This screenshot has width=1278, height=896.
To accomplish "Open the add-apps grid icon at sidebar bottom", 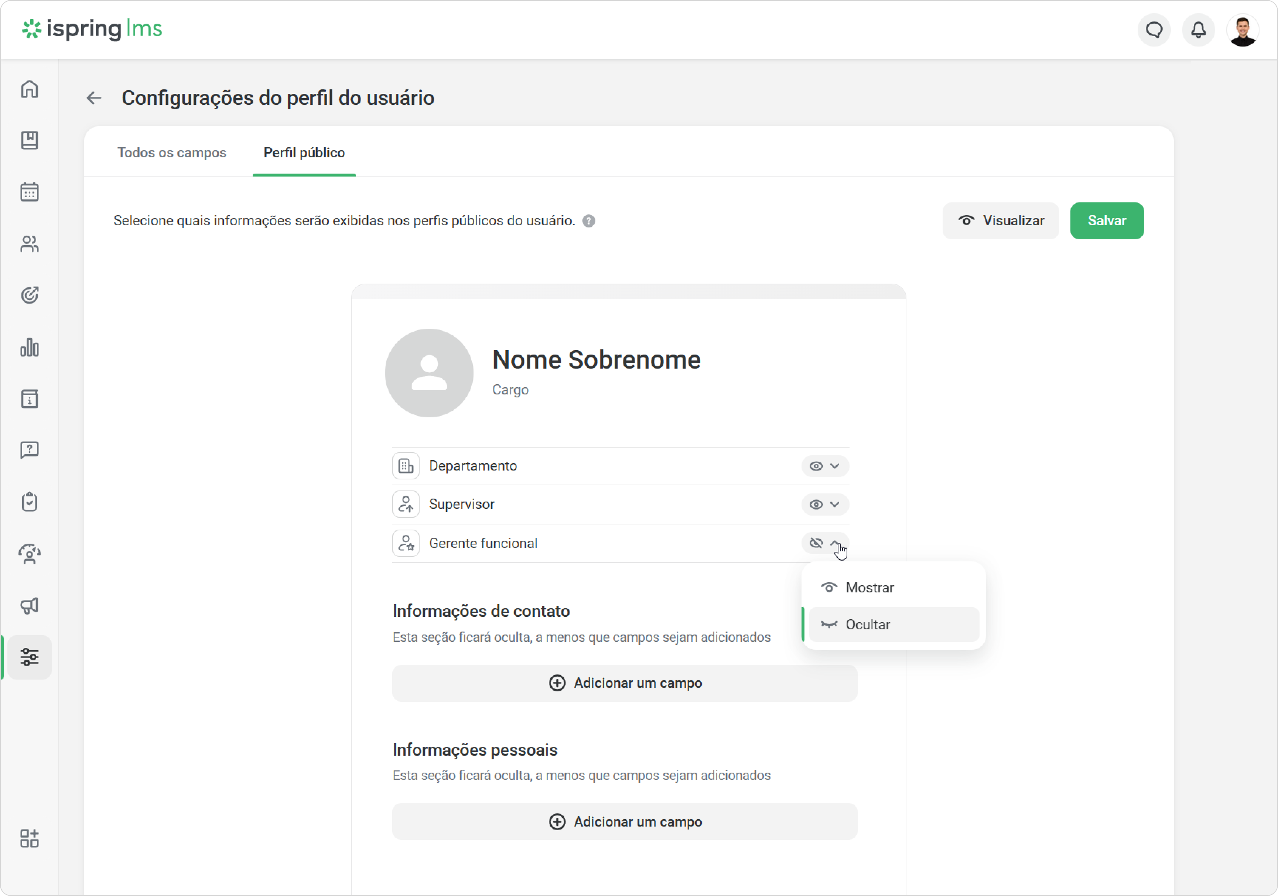I will [30, 838].
